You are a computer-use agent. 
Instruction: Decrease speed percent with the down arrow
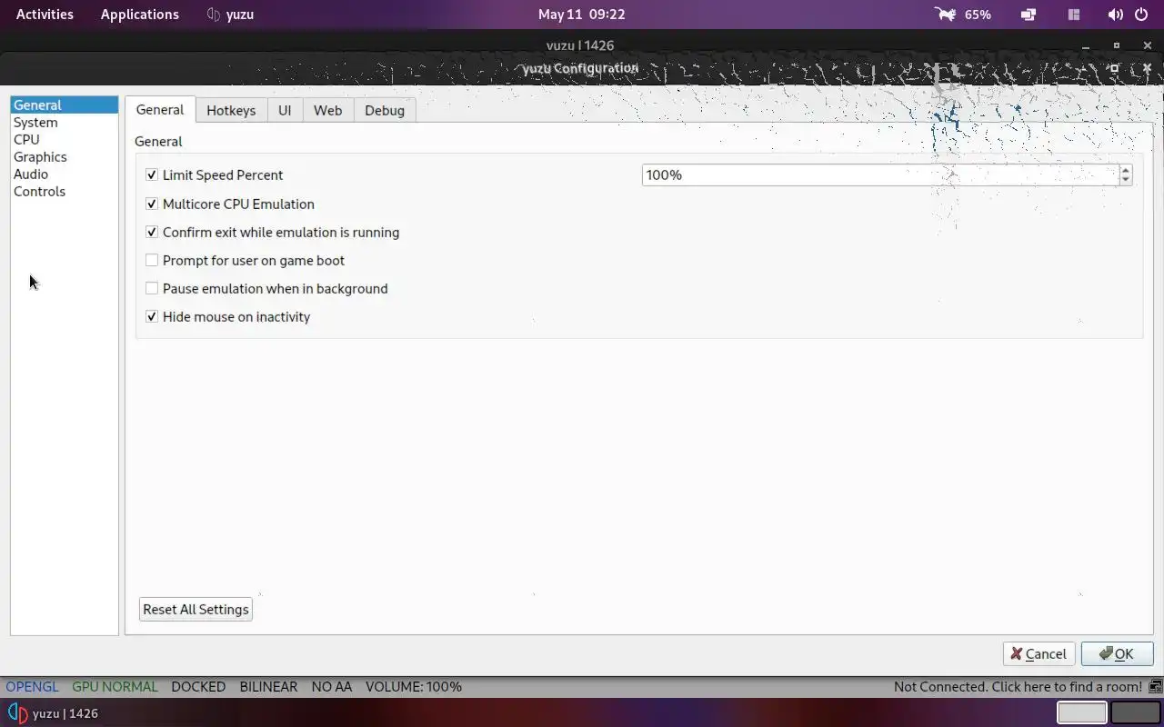[1126, 180]
